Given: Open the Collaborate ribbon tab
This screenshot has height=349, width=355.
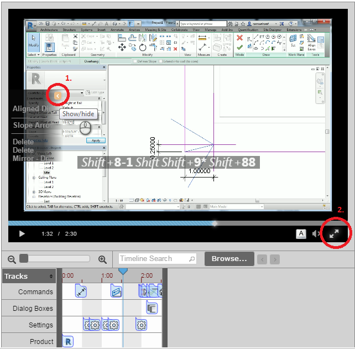Looking at the screenshot, I should click(x=179, y=30).
